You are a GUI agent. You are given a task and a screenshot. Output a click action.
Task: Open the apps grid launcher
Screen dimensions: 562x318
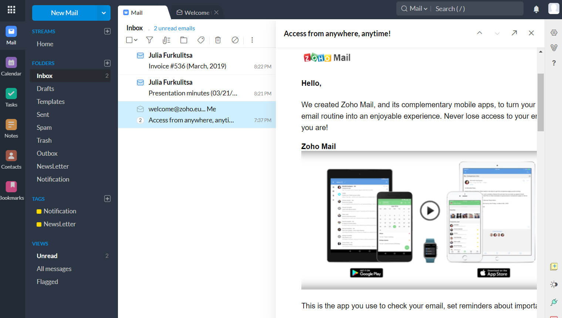[x=11, y=10]
